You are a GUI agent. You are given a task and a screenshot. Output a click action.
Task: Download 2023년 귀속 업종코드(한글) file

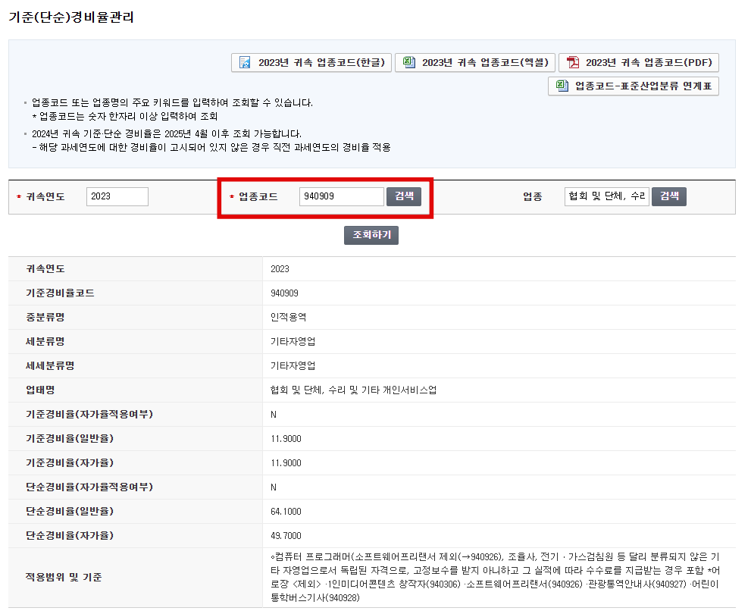coord(313,62)
